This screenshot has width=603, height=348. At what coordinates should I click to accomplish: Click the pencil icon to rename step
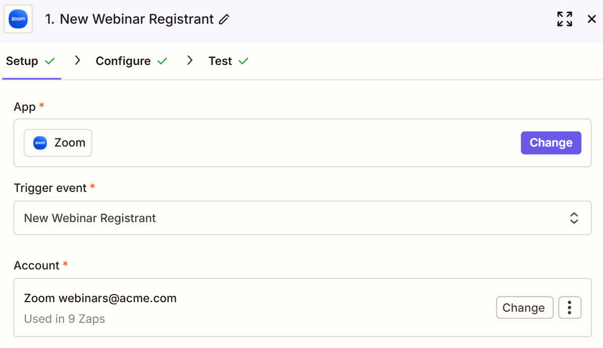point(224,20)
